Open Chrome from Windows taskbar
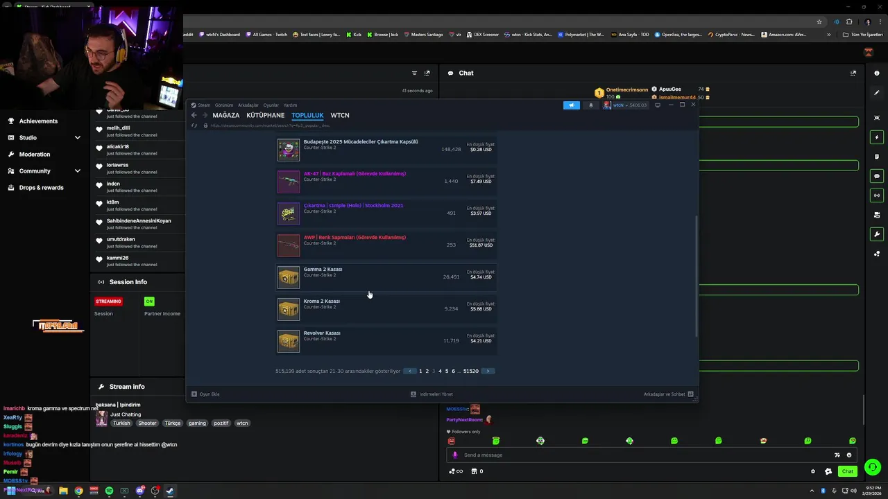The image size is (888, 499). (x=78, y=491)
